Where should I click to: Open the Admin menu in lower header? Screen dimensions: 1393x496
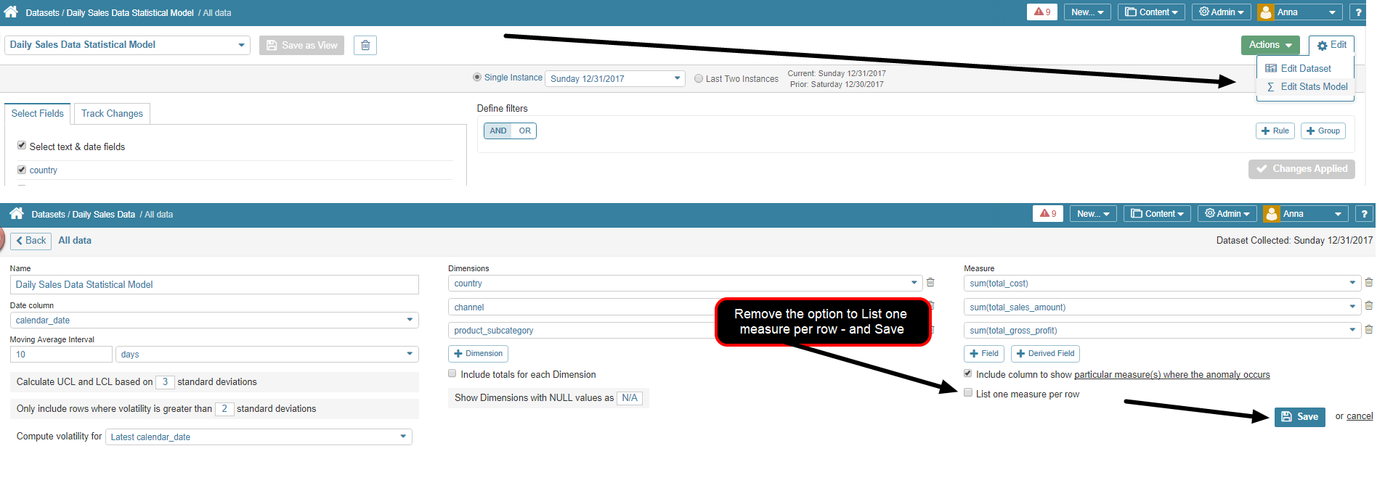[x=1227, y=213]
